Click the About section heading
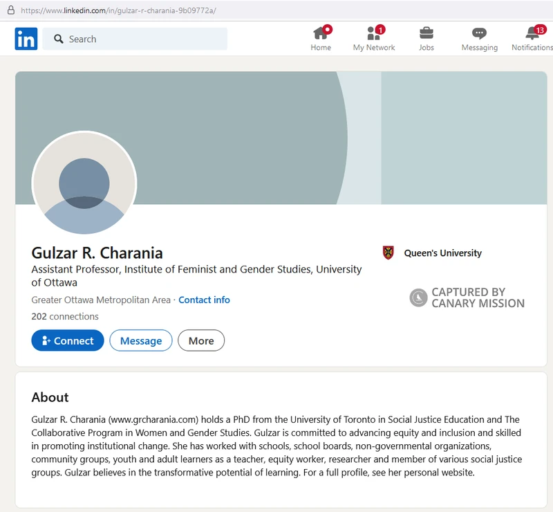 point(50,397)
